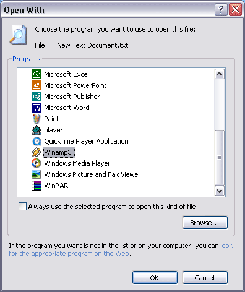The image size is (245, 292).
Task: Follow the look for appropriate program link
Action: 121,250
